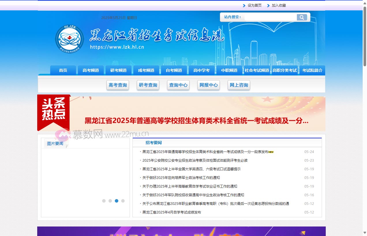Open the 考试院简介 menu item
The width and height of the screenshot is (367, 236).
312,70
